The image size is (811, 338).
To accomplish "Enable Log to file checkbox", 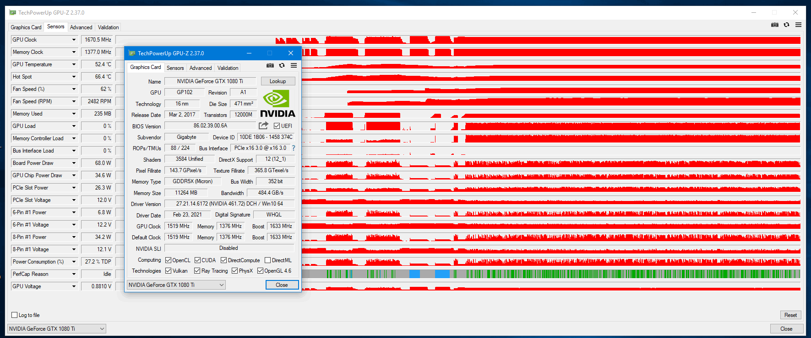I will tap(14, 315).
